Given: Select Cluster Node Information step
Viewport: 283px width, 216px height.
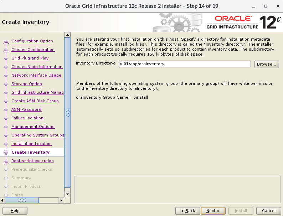Looking at the screenshot, I should (37, 67).
